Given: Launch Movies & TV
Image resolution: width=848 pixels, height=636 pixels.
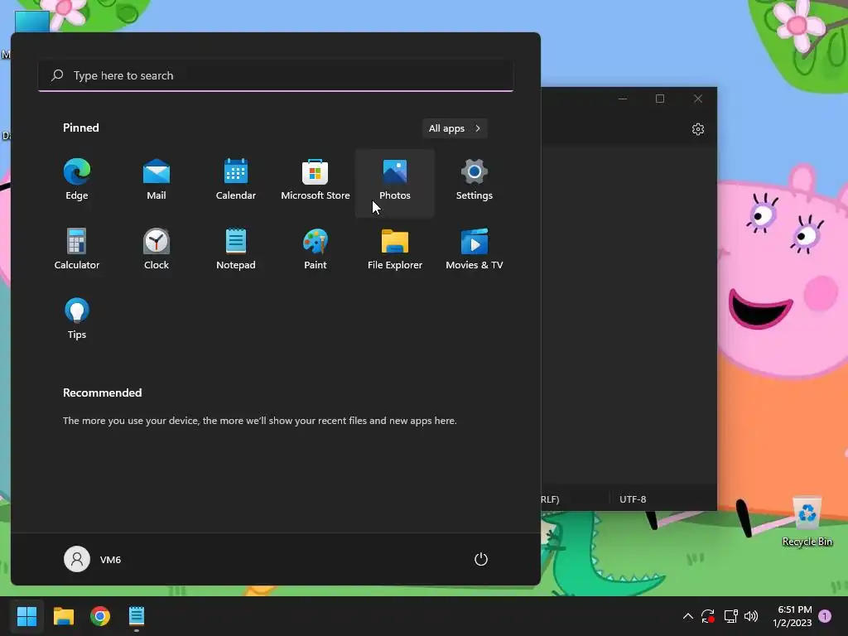Looking at the screenshot, I should pyautogui.click(x=475, y=249).
